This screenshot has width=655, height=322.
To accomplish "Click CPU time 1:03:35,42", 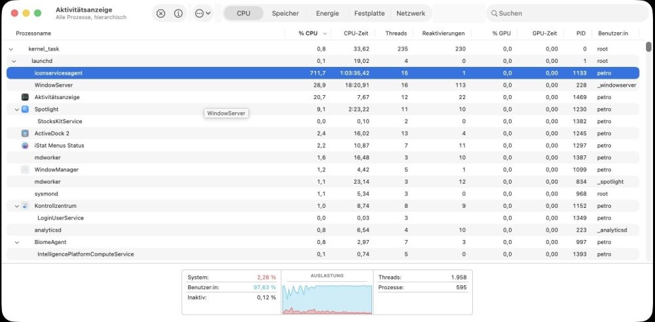I will [353, 73].
